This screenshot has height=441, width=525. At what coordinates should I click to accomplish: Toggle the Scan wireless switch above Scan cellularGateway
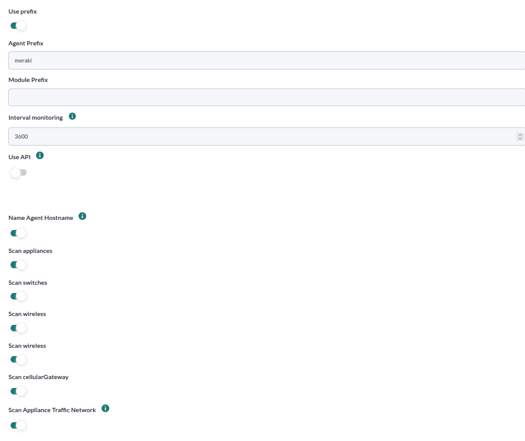[x=18, y=360]
